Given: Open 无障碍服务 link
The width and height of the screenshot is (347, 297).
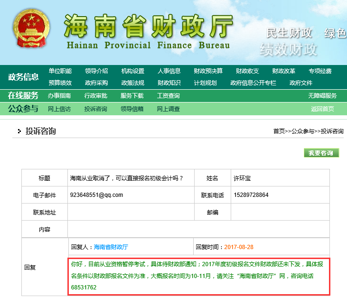Looking at the screenshot, I should point(322,96).
